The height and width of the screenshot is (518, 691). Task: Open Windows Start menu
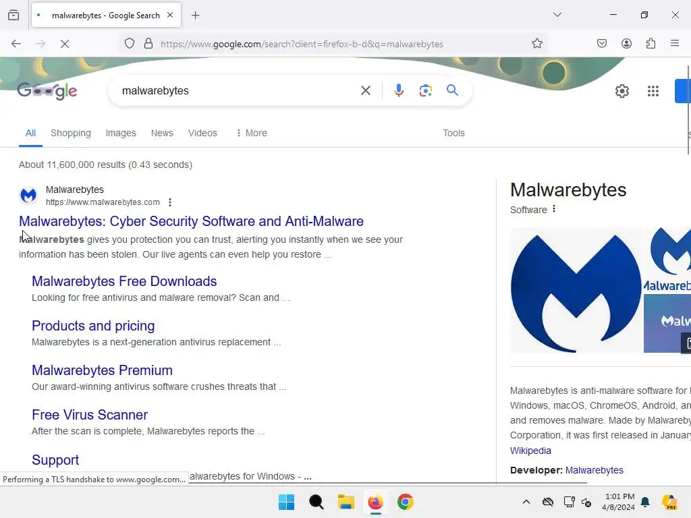(x=286, y=502)
